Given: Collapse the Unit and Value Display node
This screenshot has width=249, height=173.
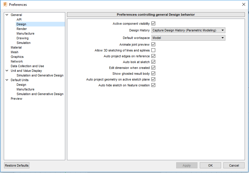Looking at the screenshot, I should pos(7,71).
